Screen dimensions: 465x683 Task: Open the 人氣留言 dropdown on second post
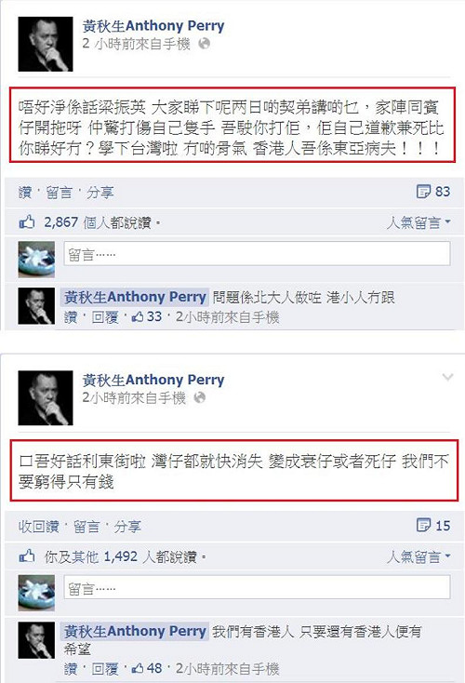pos(418,556)
